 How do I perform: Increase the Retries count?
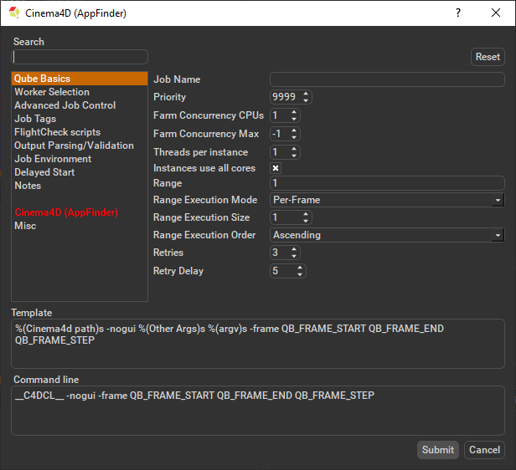pos(294,249)
